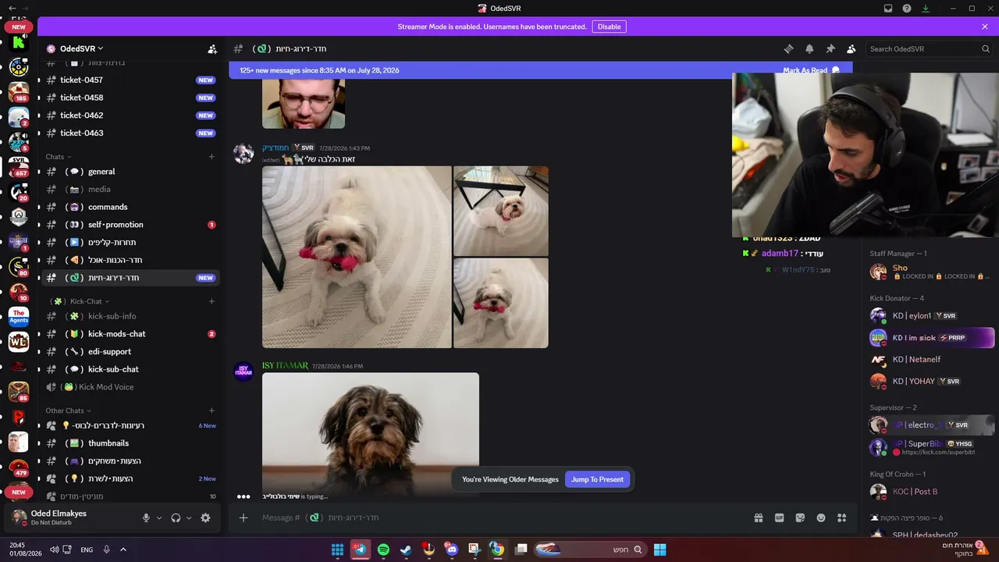
Task: Open microphone input options arrow
Action: [159, 518]
